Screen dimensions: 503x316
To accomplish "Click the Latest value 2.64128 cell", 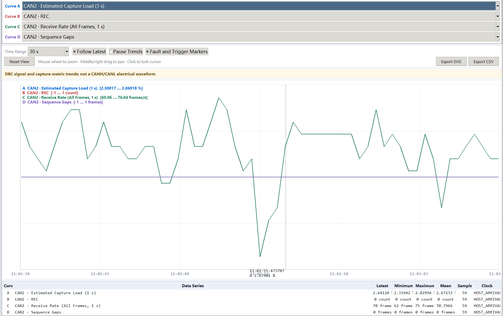I will (x=382, y=293).
